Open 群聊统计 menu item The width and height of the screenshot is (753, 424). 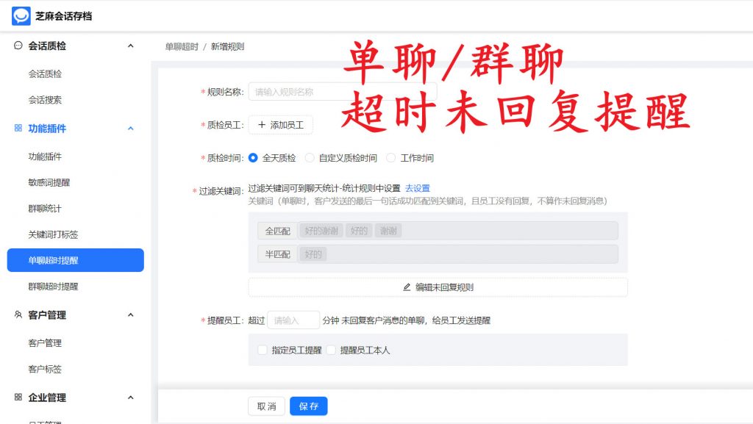coord(45,208)
